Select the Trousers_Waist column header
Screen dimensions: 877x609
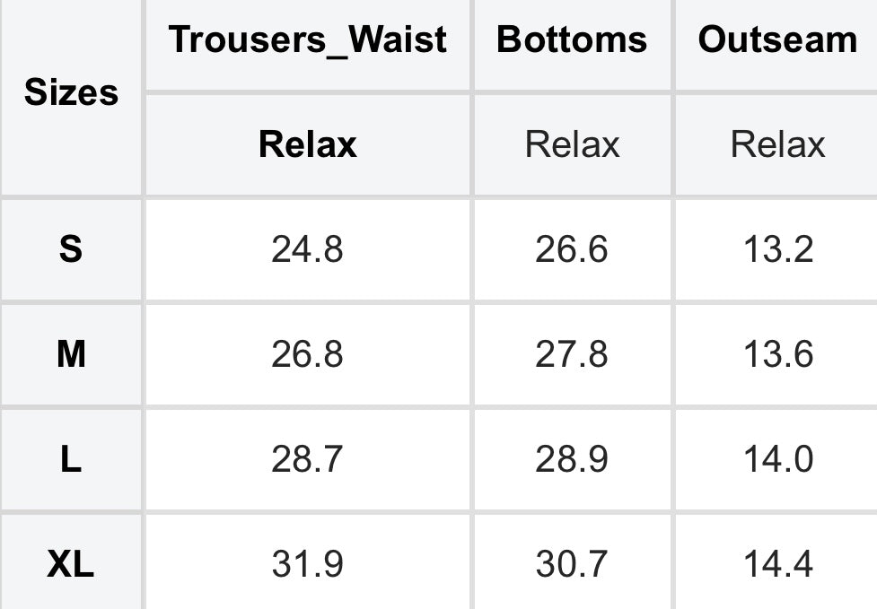(x=308, y=40)
